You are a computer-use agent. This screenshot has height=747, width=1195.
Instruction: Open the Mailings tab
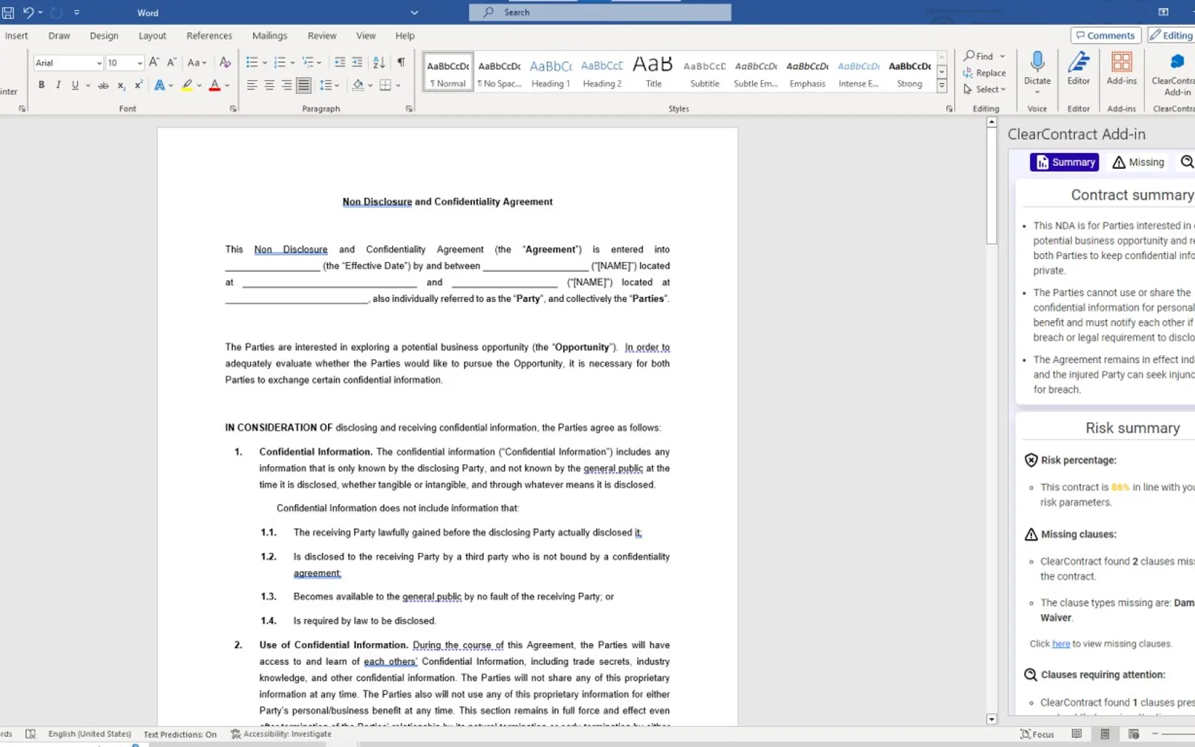(270, 36)
